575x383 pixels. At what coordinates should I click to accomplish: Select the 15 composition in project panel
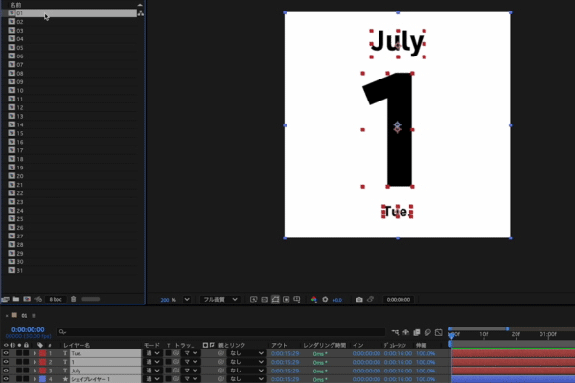[72, 133]
